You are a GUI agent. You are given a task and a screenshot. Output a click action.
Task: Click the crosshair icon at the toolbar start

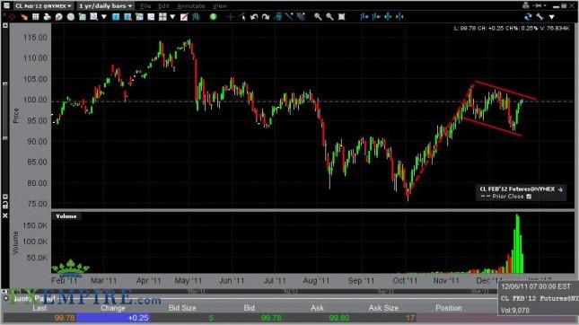[13, 17]
